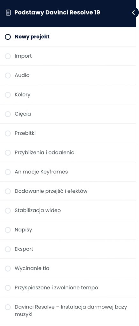Select the circle icon for Przebitki
Viewport: 139px width, 326px height.
click(x=8, y=133)
